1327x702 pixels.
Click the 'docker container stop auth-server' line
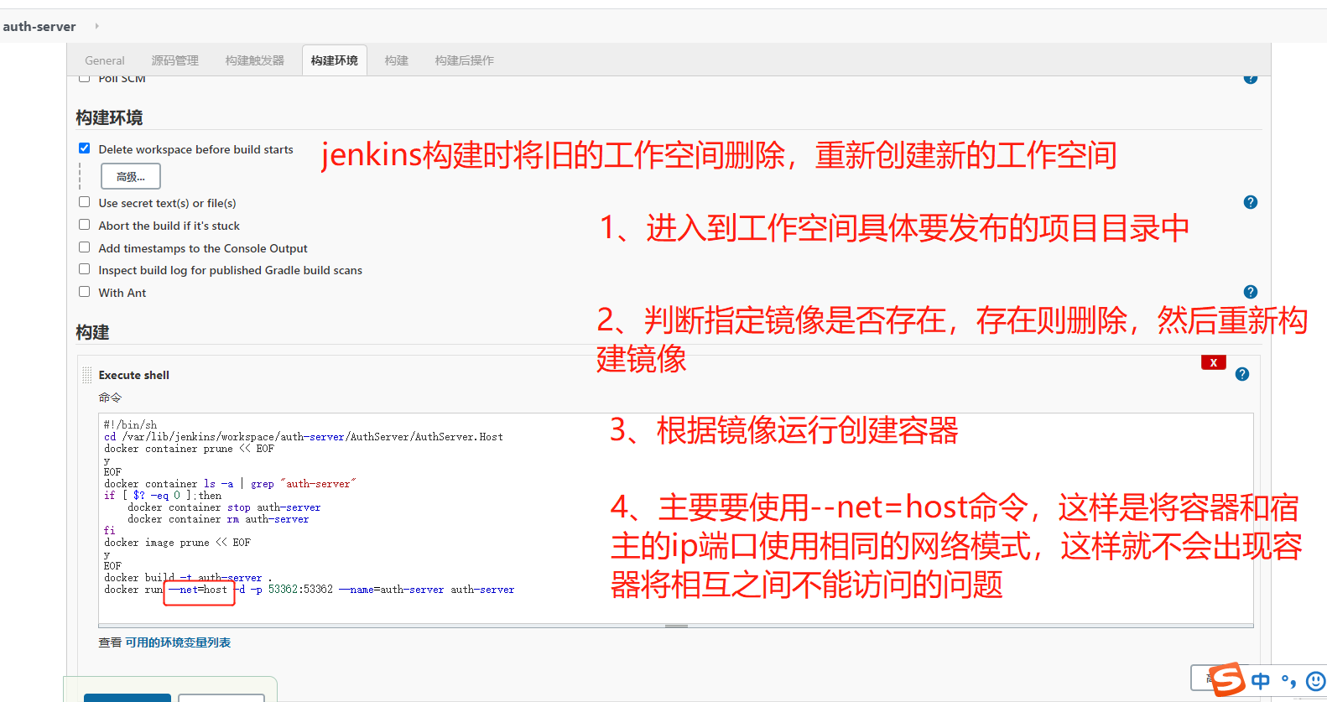224,507
